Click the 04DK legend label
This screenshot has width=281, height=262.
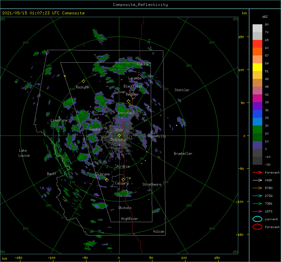[269, 180]
